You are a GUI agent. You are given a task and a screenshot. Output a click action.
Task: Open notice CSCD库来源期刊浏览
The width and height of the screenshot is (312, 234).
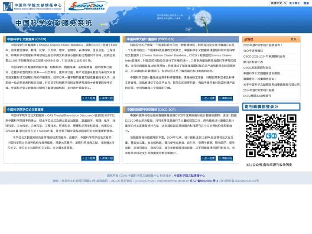coord(257,68)
